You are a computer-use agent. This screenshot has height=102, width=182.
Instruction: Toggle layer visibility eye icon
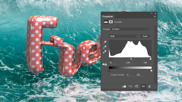click(x=143, y=86)
